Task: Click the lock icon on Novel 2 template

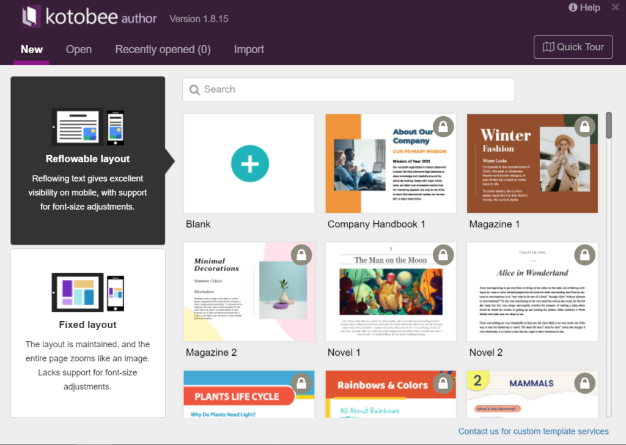Action: pos(584,255)
